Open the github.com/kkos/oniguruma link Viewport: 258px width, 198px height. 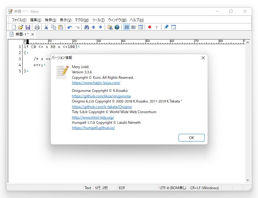[101, 96]
